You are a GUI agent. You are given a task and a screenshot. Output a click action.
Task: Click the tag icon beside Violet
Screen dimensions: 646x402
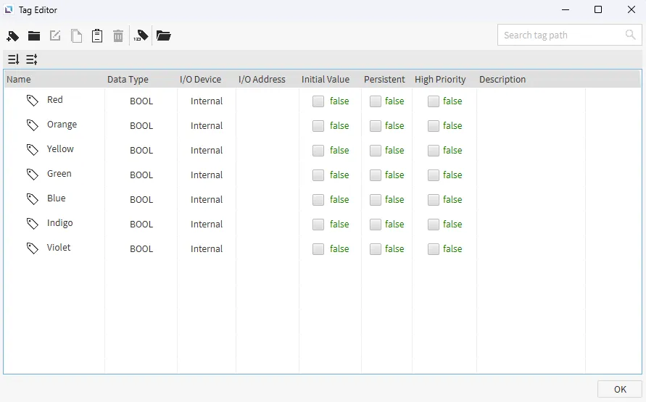click(33, 248)
